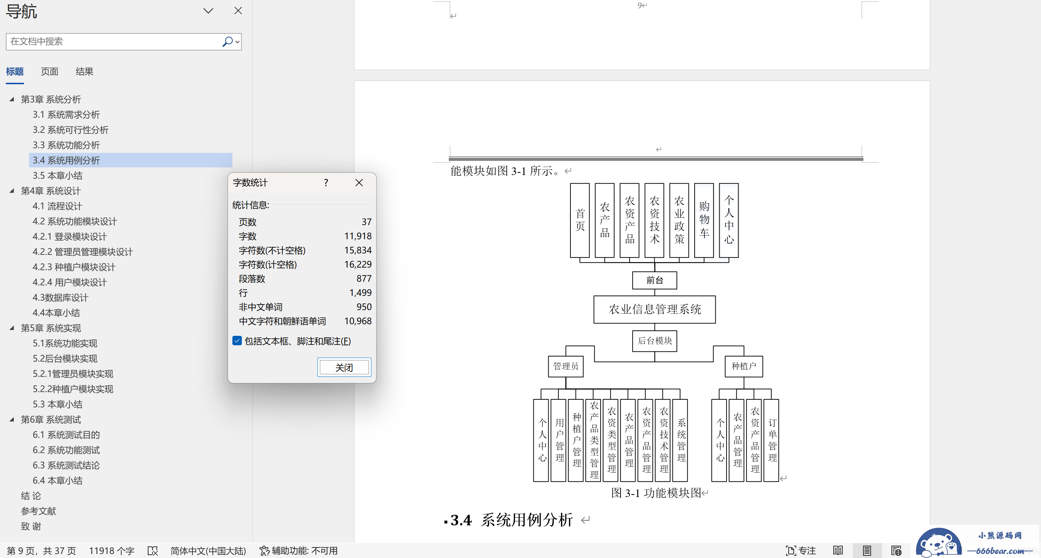Switch to the 页面 tab

point(50,72)
